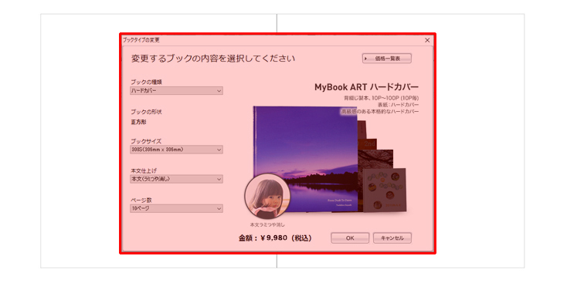Click the round child photo sample
567x283 pixels.
tap(267, 196)
